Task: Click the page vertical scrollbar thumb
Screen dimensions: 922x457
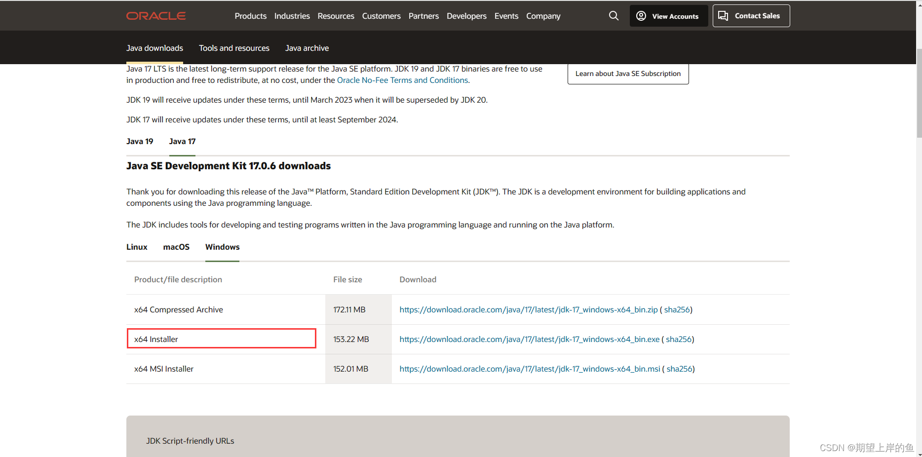Action: (x=919, y=93)
